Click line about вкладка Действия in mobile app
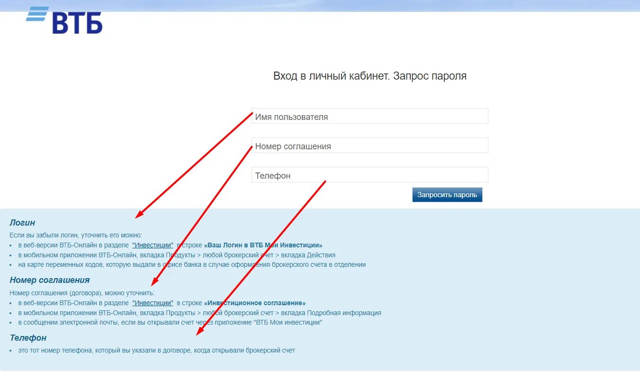The height and width of the screenshot is (372, 640). pos(177,255)
